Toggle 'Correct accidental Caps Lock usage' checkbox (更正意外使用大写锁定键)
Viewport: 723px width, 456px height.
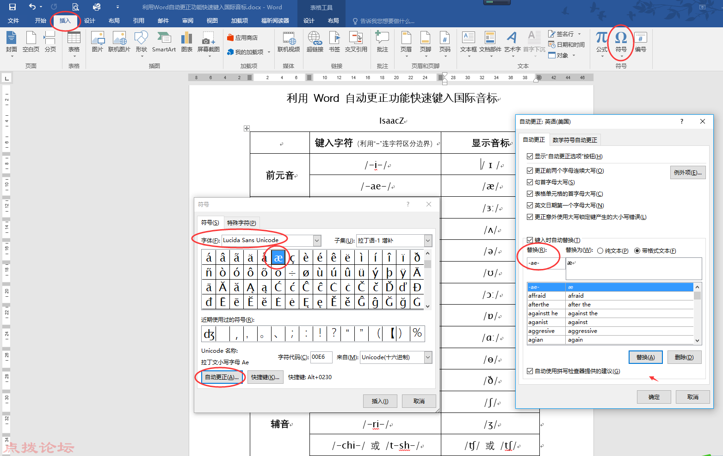(x=530, y=217)
